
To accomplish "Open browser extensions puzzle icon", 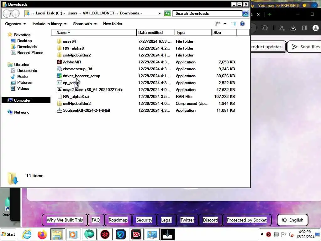I will (265, 28).
